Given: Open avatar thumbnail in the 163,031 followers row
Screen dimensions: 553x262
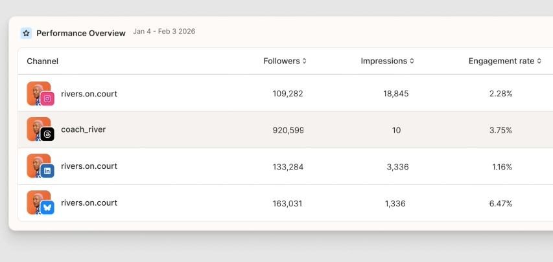Looking at the screenshot, I should tap(38, 202).
